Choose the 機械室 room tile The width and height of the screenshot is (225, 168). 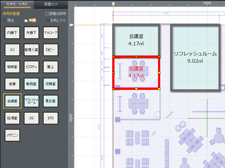(12, 67)
